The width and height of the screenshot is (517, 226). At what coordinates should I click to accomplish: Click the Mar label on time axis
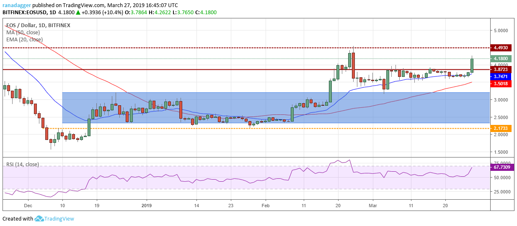(x=373, y=206)
